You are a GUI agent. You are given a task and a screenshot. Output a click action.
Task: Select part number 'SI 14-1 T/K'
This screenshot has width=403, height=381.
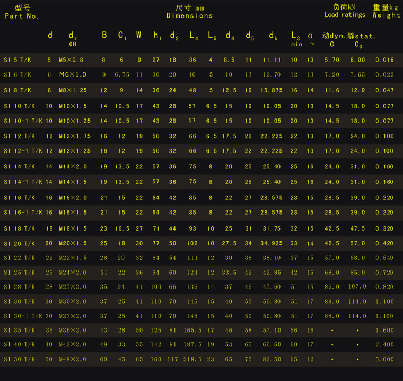coord(23,182)
